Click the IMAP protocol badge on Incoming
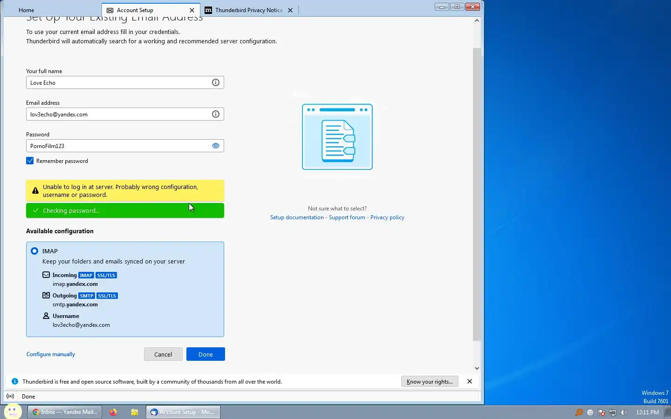671x419 pixels. [86, 275]
